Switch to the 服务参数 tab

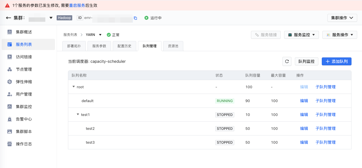tap(99, 46)
